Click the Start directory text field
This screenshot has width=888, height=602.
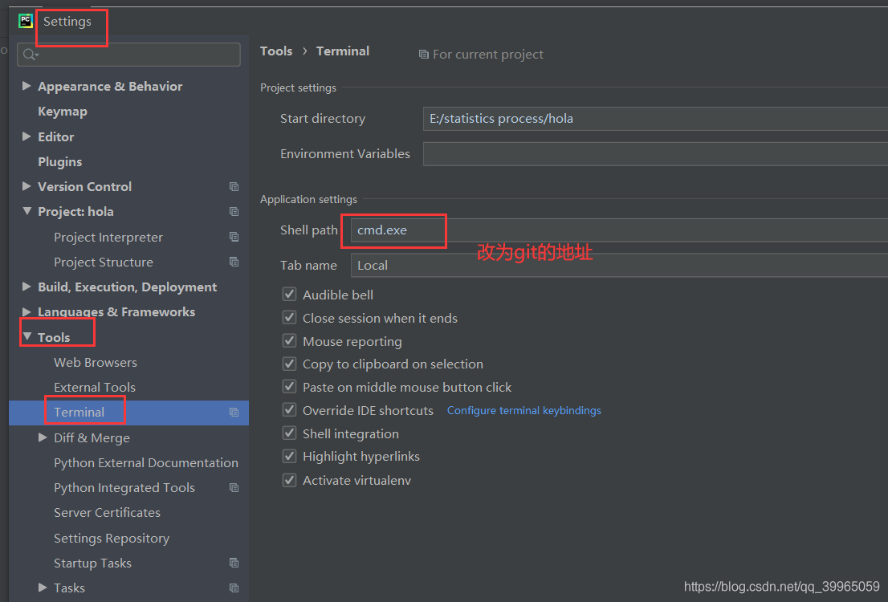click(x=654, y=119)
